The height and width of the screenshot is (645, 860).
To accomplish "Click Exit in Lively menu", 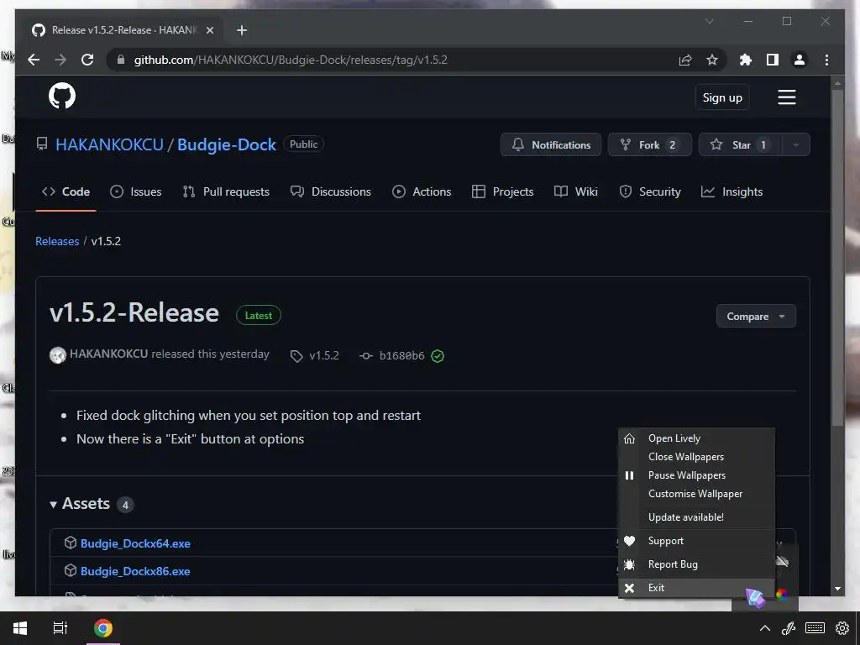I will point(696,588).
